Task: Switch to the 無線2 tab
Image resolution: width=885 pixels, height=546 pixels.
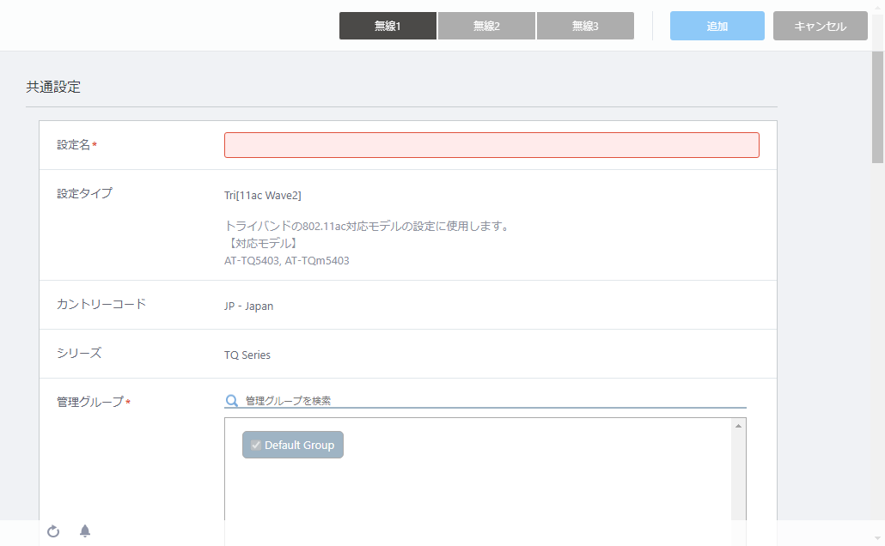Action: click(486, 26)
